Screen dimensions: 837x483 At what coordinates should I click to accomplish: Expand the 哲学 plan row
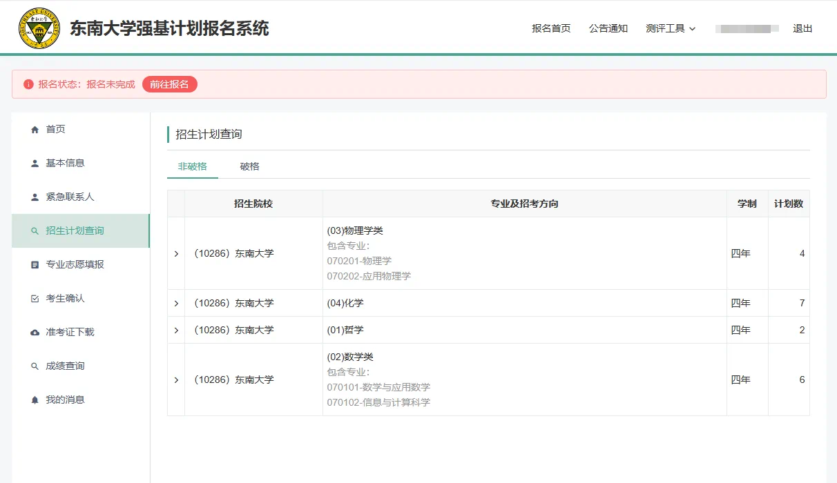[176, 330]
